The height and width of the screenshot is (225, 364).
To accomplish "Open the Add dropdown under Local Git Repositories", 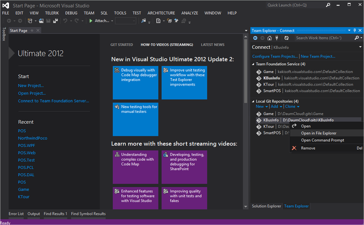I will (x=276, y=107).
